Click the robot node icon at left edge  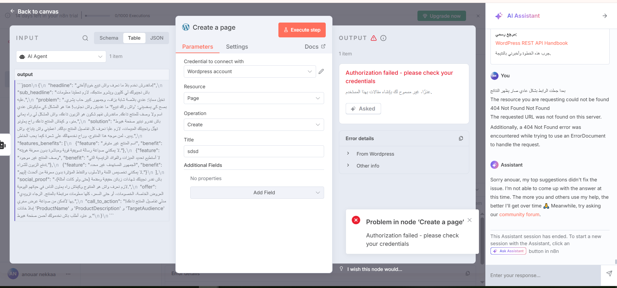click(x=3, y=145)
